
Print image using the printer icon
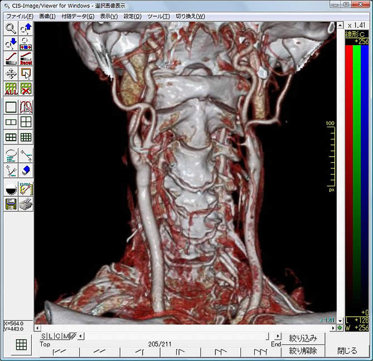coord(26,204)
